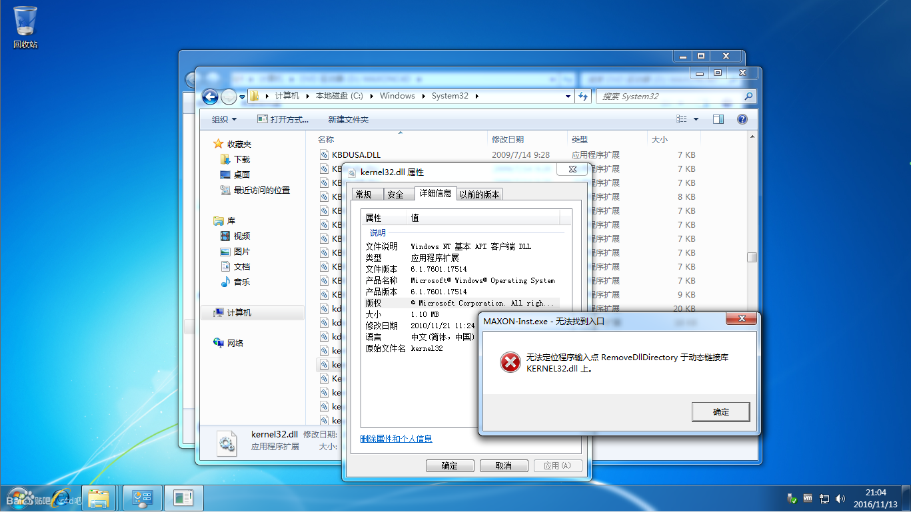Switch to the 安全 tab
This screenshot has height=512, width=911.
click(396, 194)
